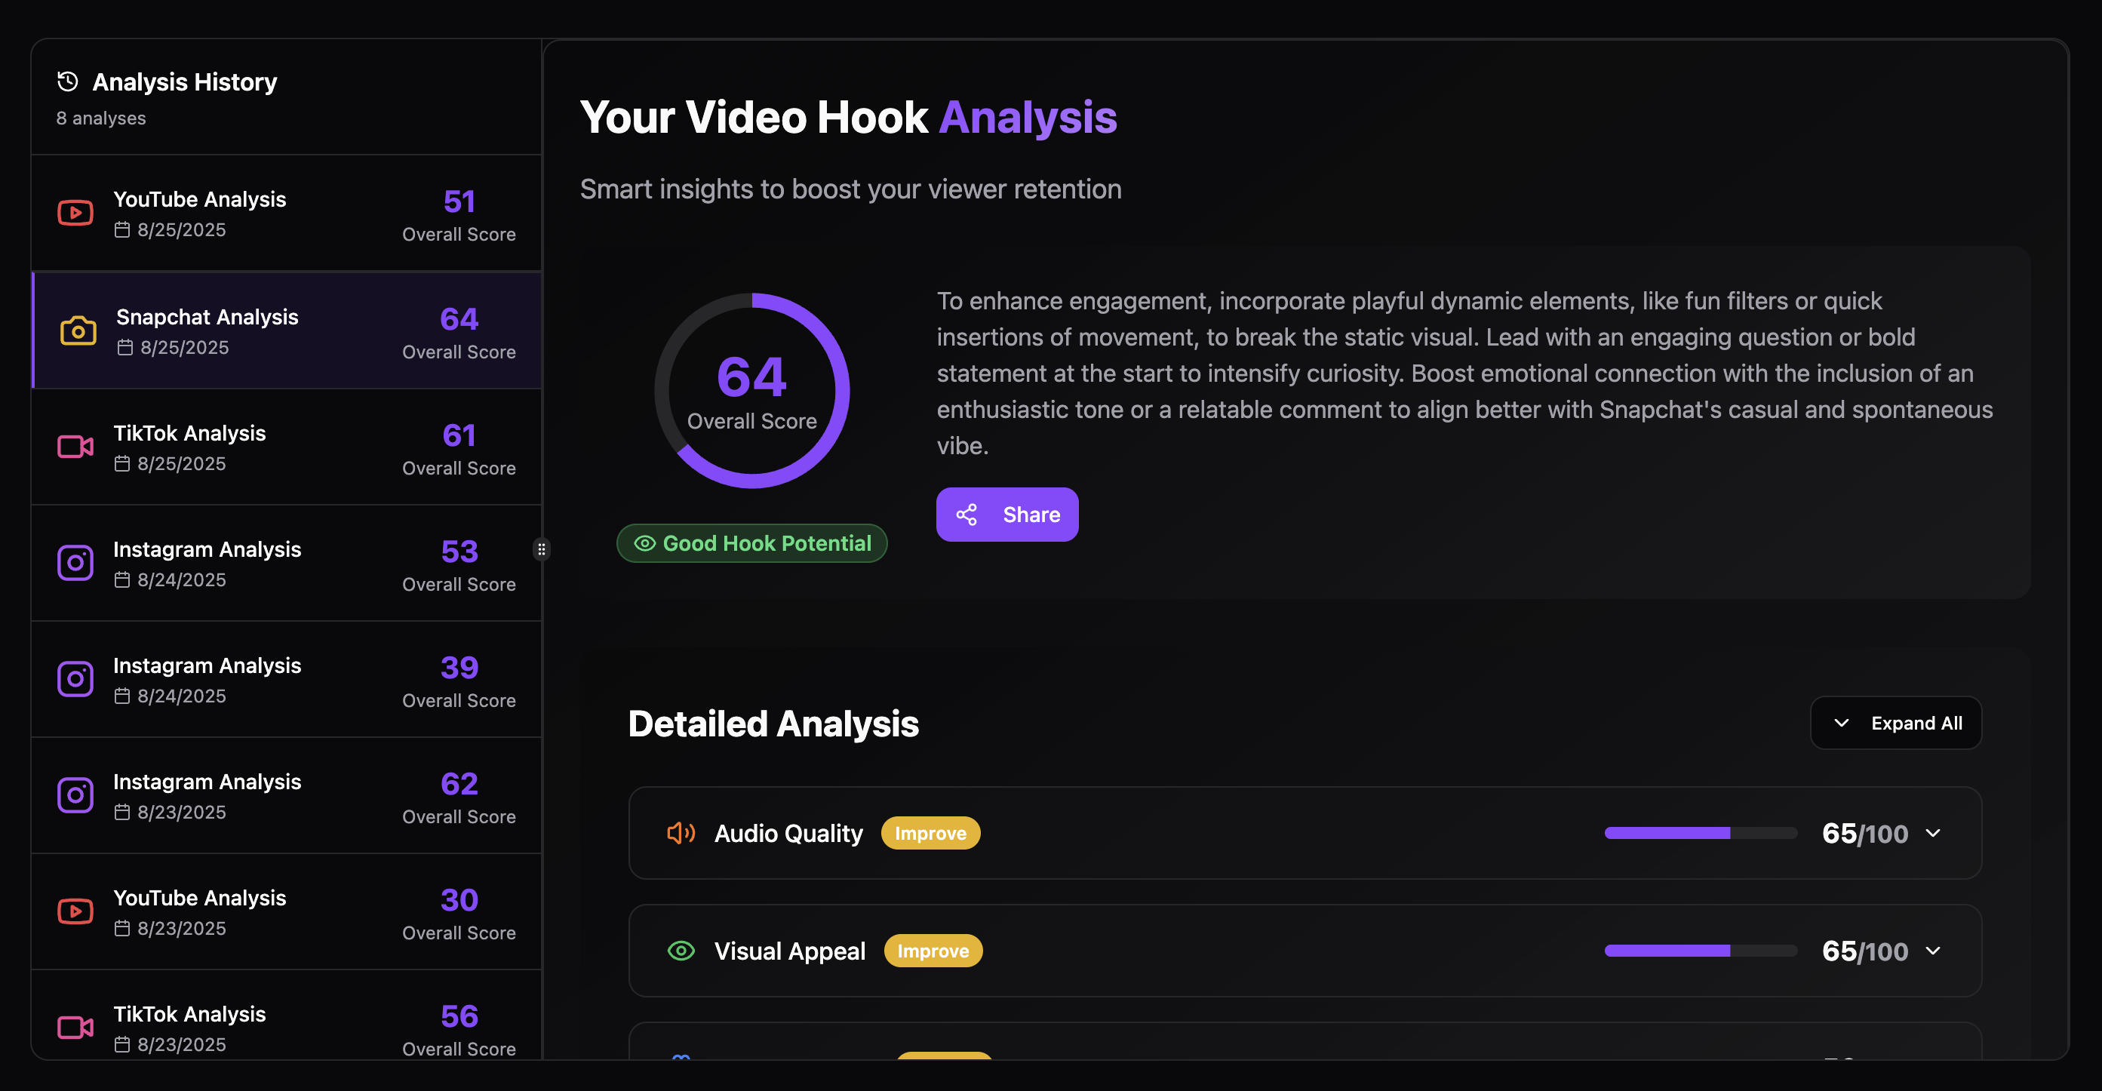Click the score 30 in the history list
Viewport: 2102px width, 1091px height.
[x=459, y=900]
